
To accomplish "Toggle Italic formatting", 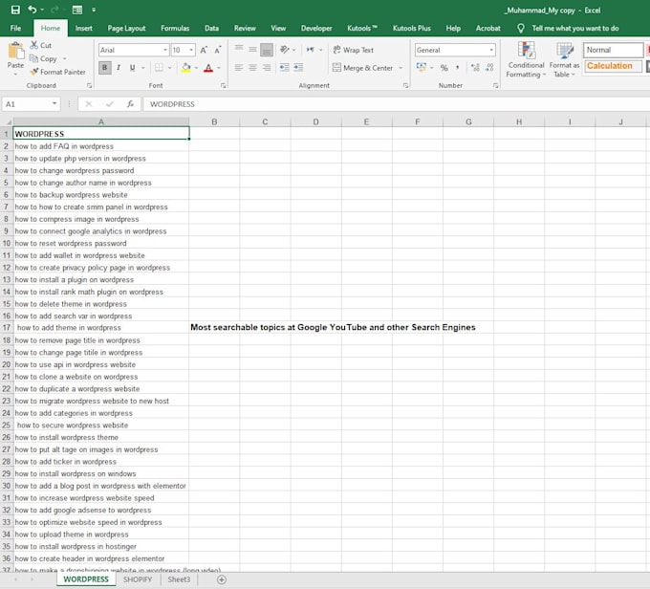I will pyautogui.click(x=119, y=68).
